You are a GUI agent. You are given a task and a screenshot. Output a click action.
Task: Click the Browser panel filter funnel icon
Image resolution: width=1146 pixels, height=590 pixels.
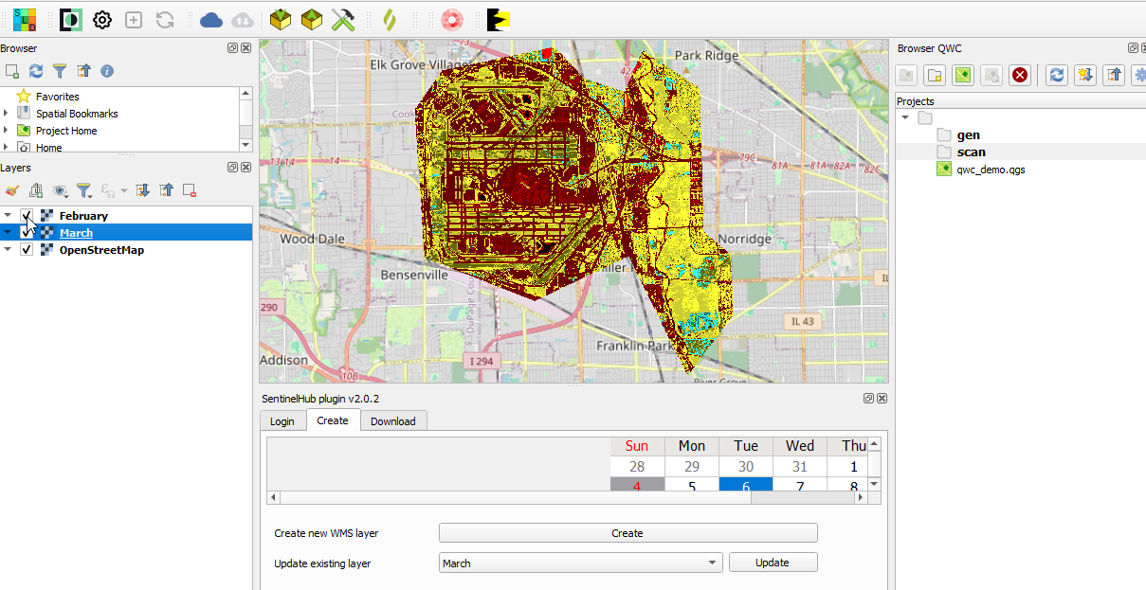pyautogui.click(x=60, y=71)
